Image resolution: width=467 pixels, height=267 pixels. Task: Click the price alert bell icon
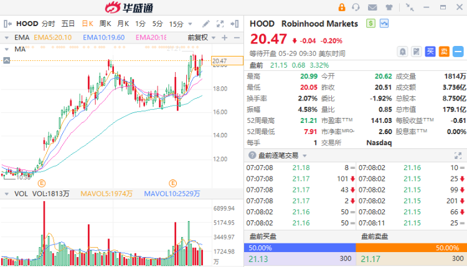coord(402,52)
